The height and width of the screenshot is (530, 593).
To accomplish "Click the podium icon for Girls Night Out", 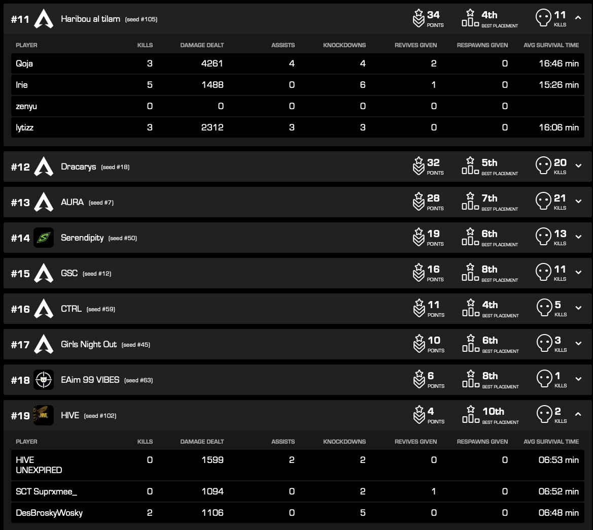I will coord(471,343).
